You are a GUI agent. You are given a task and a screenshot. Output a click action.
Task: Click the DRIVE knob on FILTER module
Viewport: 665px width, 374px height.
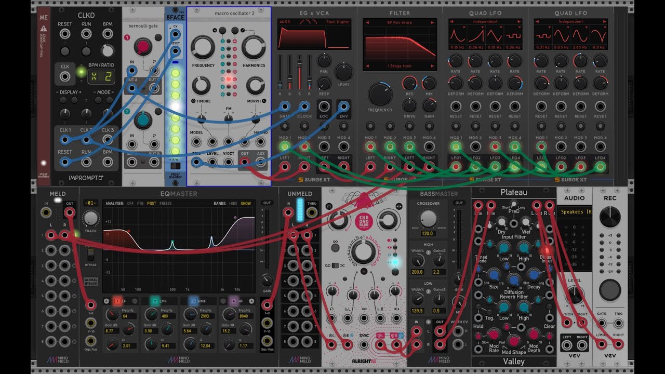tap(409, 105)
